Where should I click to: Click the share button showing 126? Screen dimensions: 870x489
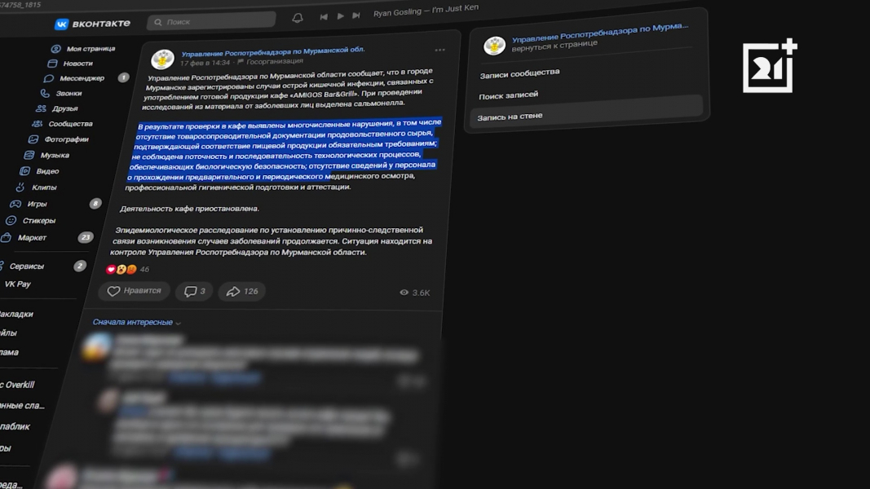(242, 291)
